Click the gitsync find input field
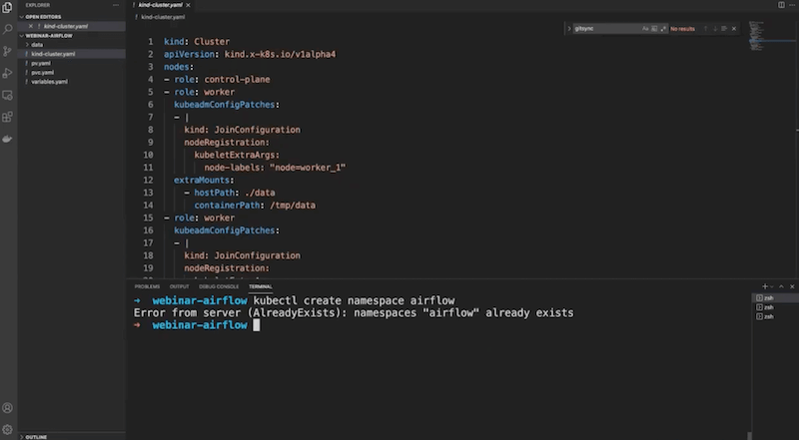Screen dimensions: 799x440 [x=601, y=30]
